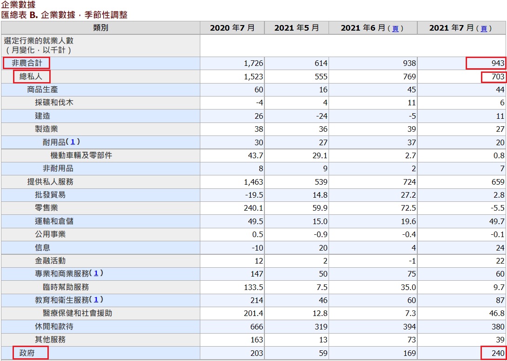Click 休閒和款待 value 380 for 2021年7月
507x361 pixels.
(x=499, y=327)
